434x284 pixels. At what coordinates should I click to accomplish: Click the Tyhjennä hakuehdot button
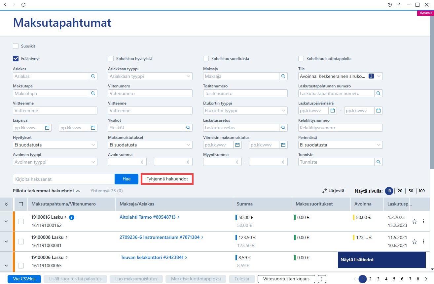pos(167,179)
